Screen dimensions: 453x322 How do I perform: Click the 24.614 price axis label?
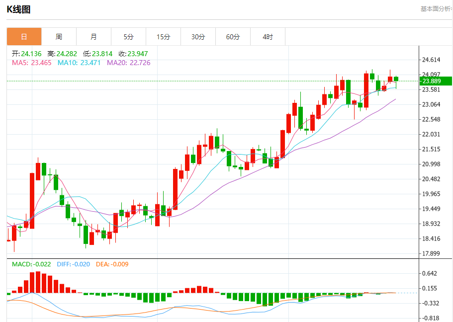click(431, 60)
